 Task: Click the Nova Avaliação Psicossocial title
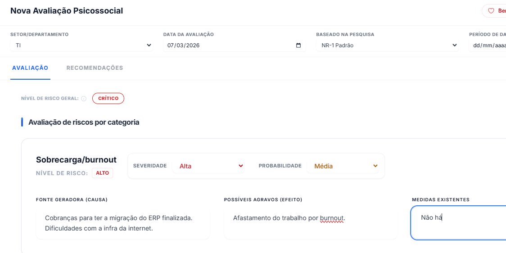[x=67, y=11]
